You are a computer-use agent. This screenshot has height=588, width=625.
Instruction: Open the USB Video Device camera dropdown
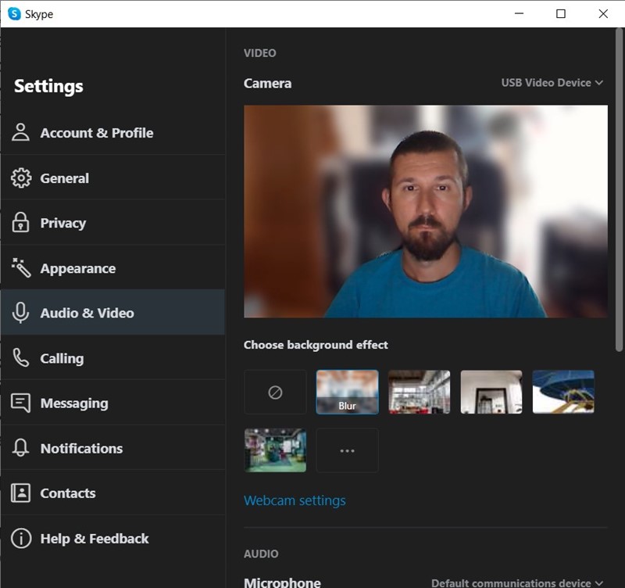552,83
